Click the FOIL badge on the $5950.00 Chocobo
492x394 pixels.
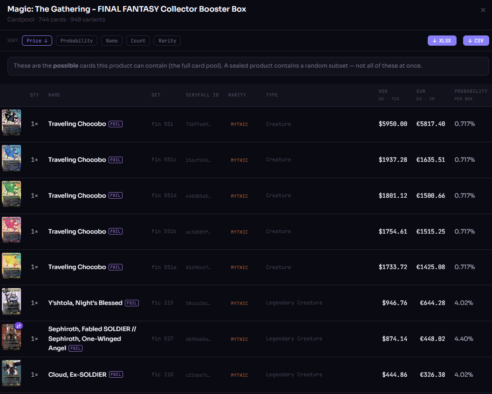(116, 124)
